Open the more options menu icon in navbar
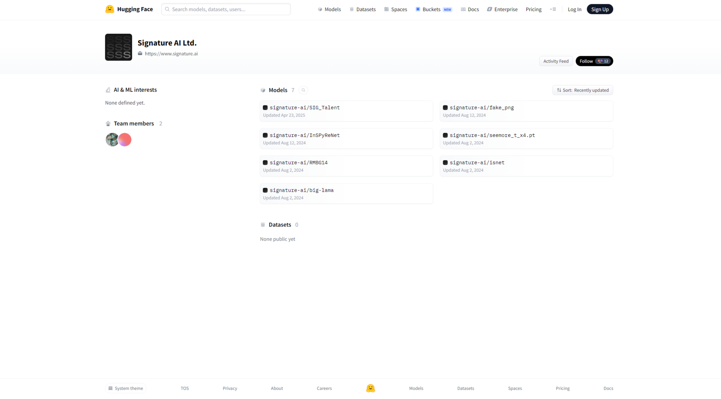Image resolution: width=721 pixels, height=399 pixels. tap(553, 9)
